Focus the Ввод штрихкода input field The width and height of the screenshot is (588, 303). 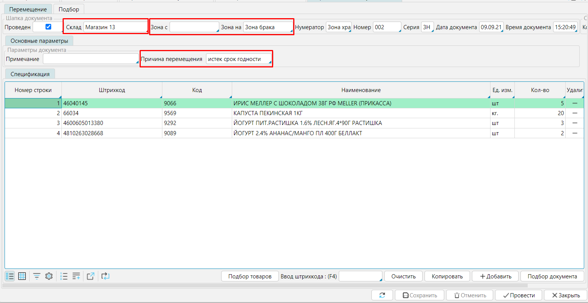click(x=360, y=276)
